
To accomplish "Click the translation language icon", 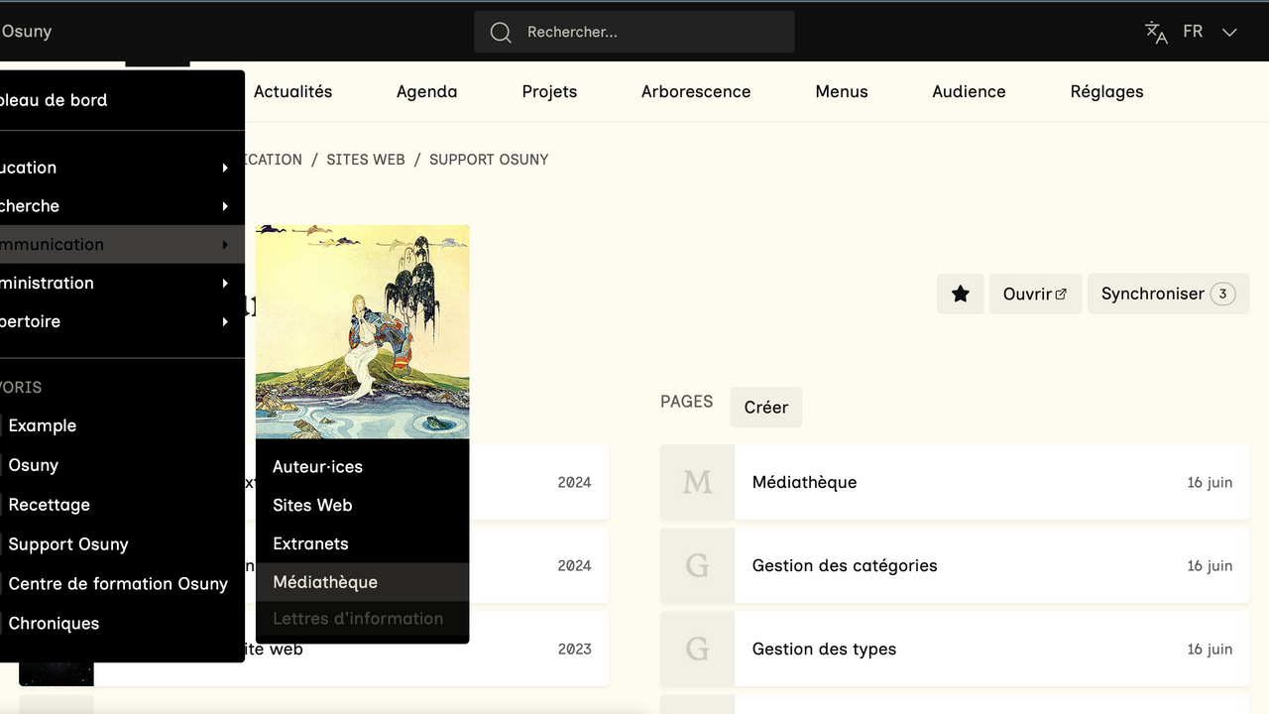I will click(x=1156, y=32).
